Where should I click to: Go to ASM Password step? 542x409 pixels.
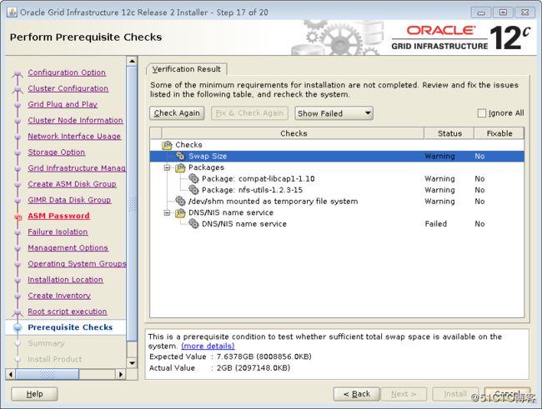[x=58, y=216]
